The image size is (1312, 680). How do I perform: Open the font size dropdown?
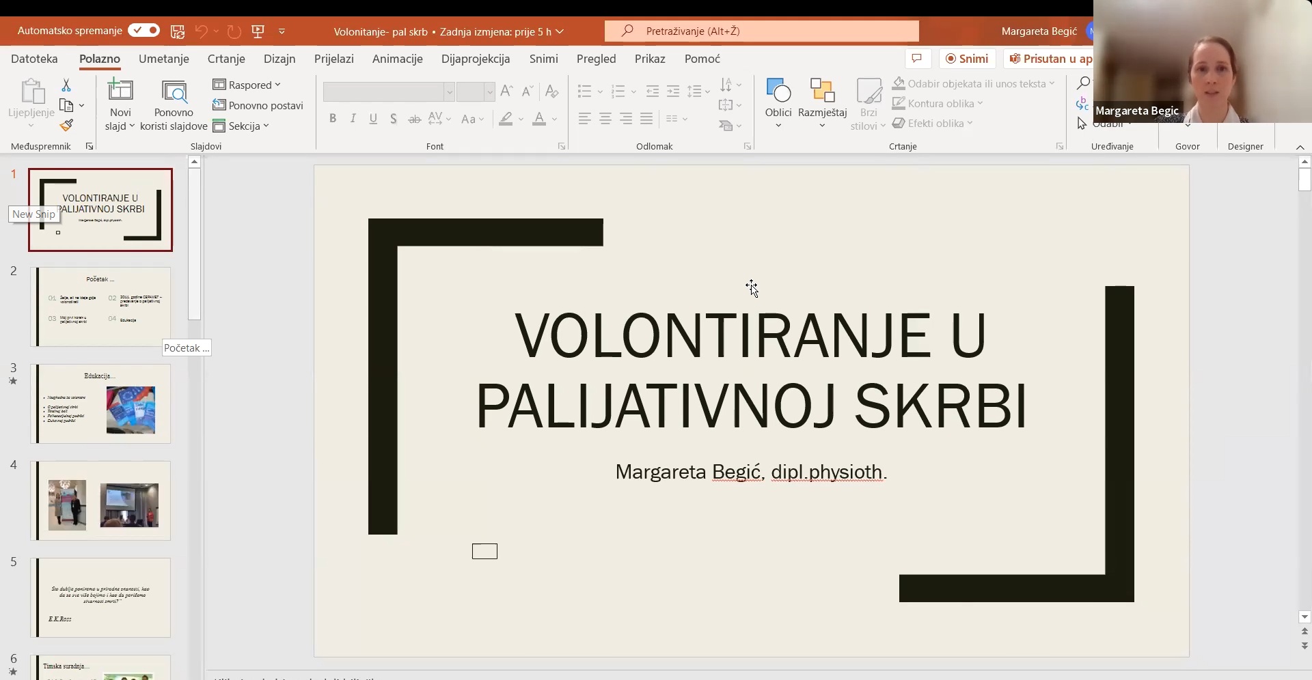(x=489, y=91)
